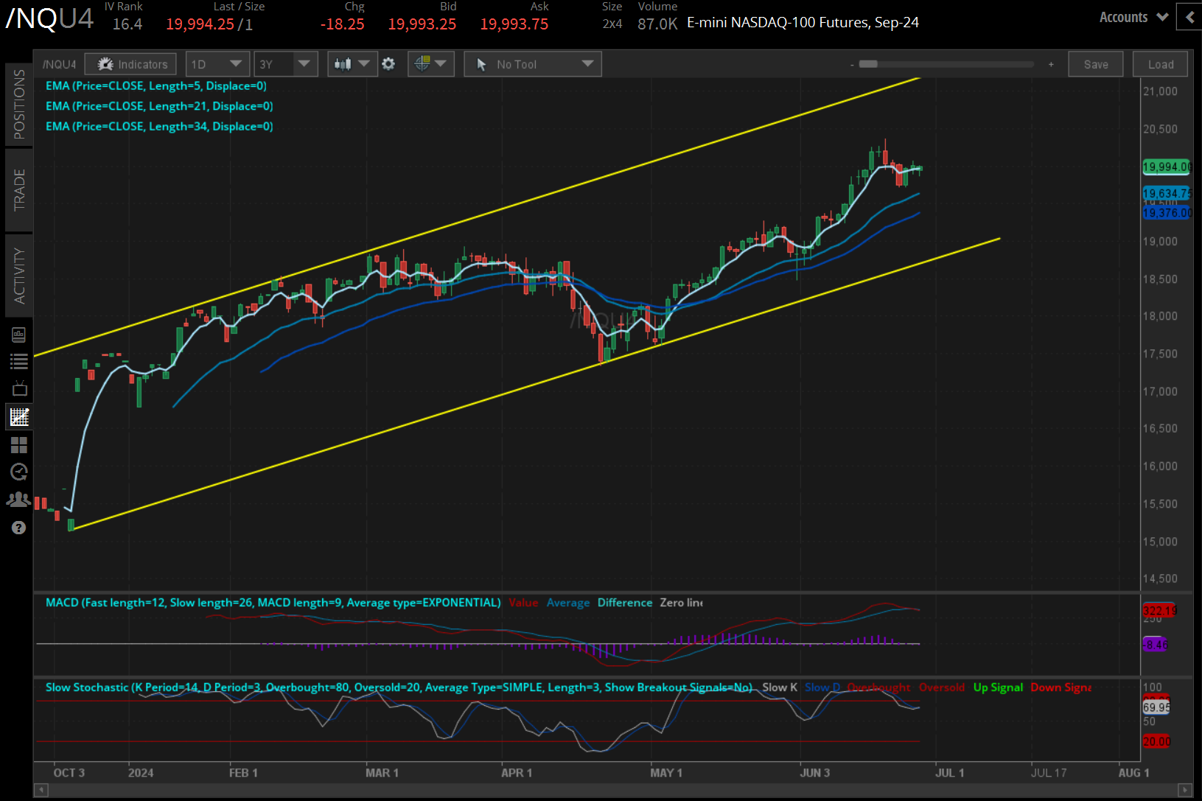The height and width of the screenshot is (801, 1202).
Task: Click the community people icon in sidebar
Action: click(19, 500)
